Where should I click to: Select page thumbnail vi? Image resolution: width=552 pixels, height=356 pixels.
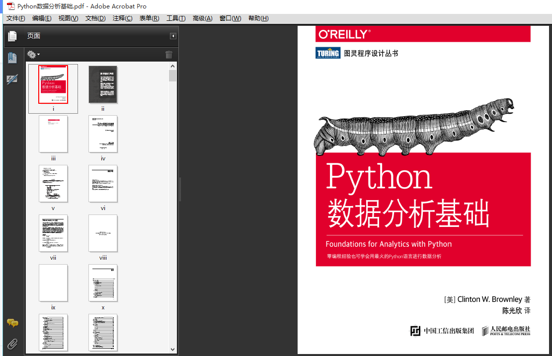[x=103, y=184]
